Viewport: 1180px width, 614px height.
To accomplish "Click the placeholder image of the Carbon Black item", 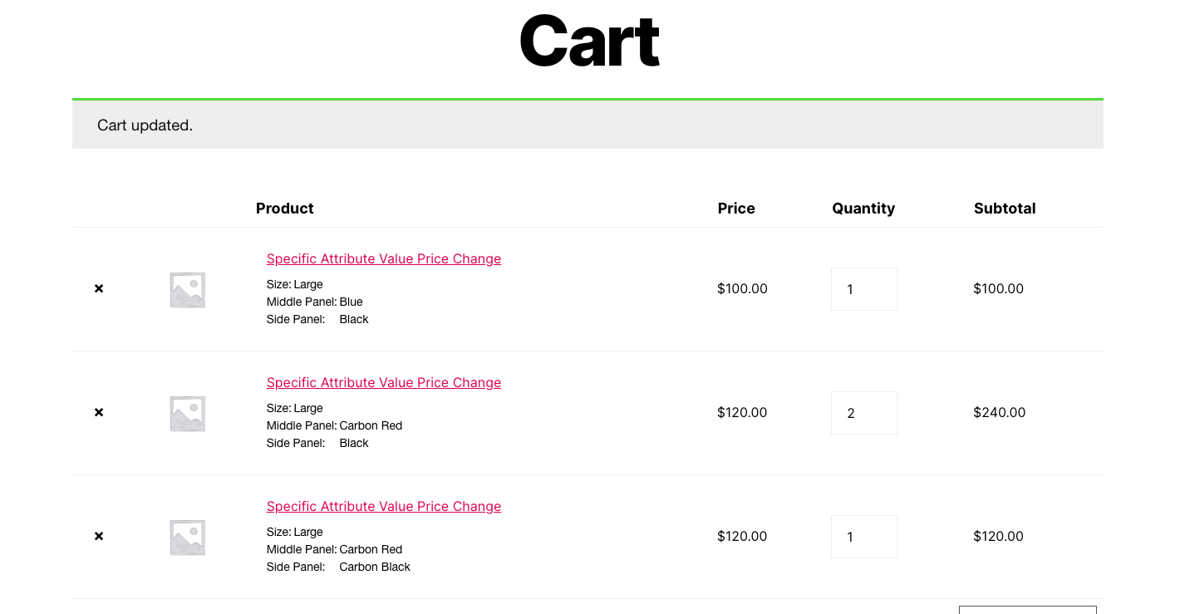I will (x=187, y=537).
